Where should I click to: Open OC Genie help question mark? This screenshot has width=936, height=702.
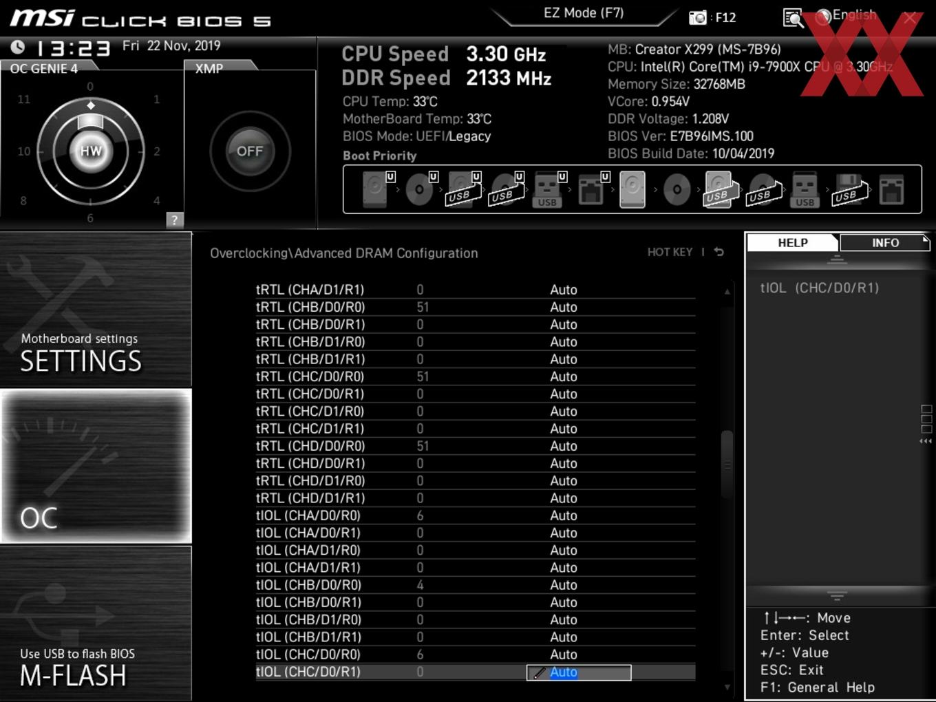[x=175, y=220]
